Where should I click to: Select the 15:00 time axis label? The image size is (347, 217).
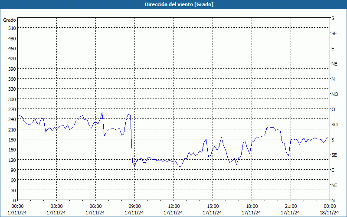[x=213, y=207]
